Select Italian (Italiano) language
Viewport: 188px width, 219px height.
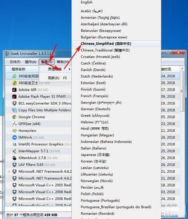pyautogui.click(x=116, y=148)
